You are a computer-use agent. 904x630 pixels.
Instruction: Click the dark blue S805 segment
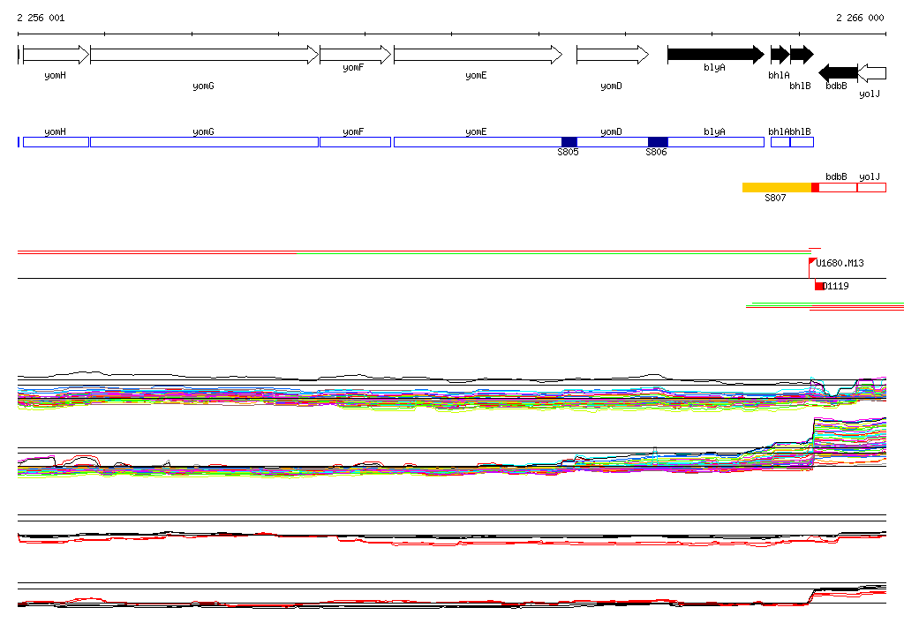pyautogui.click(x=569, y=142)
